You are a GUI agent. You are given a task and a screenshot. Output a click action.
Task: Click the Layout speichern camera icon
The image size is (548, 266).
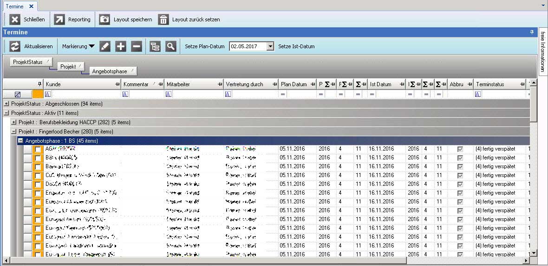point(105,19)
